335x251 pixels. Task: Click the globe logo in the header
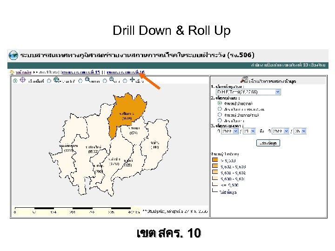[x=13, y=55]
